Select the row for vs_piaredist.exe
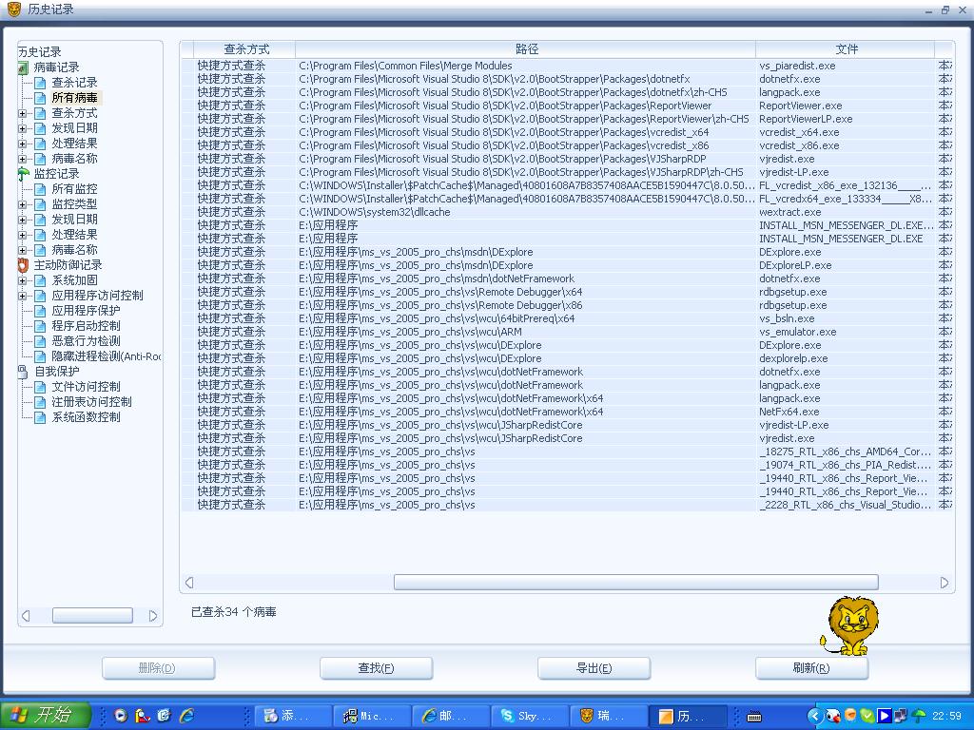 567,66
